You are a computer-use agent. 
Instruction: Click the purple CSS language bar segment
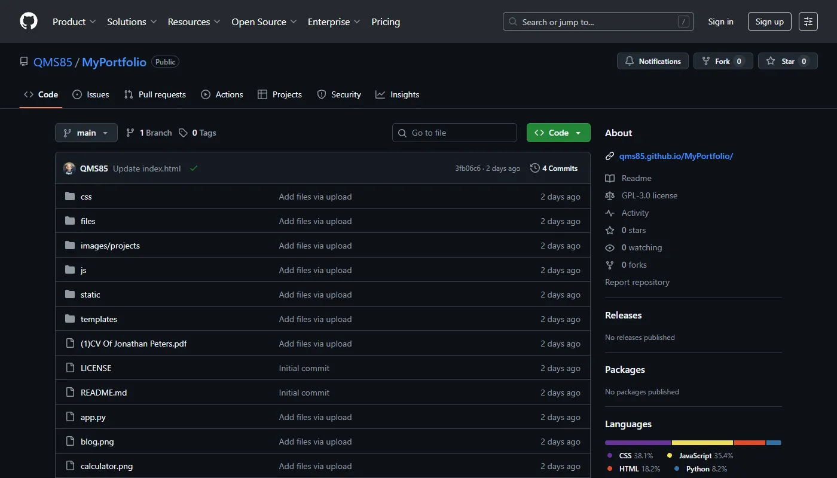(x=638, y=443)
